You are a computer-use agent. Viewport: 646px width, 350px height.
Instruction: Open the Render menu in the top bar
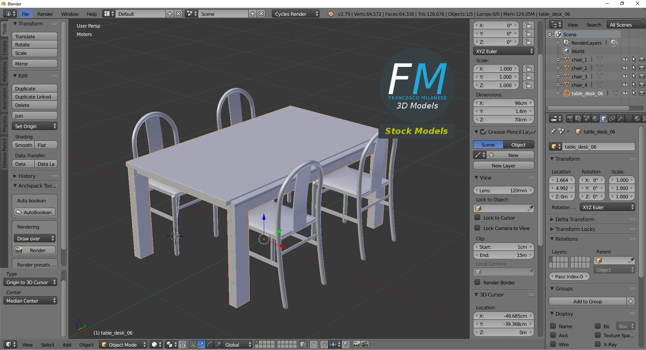coord(45,14)
